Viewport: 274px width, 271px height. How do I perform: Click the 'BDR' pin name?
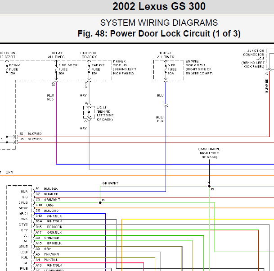click(x=24, y=192)
